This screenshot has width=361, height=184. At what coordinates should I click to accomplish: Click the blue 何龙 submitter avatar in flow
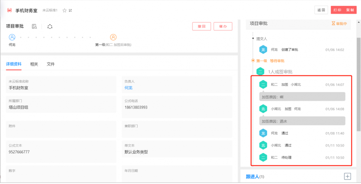click(x=12, y=37)
